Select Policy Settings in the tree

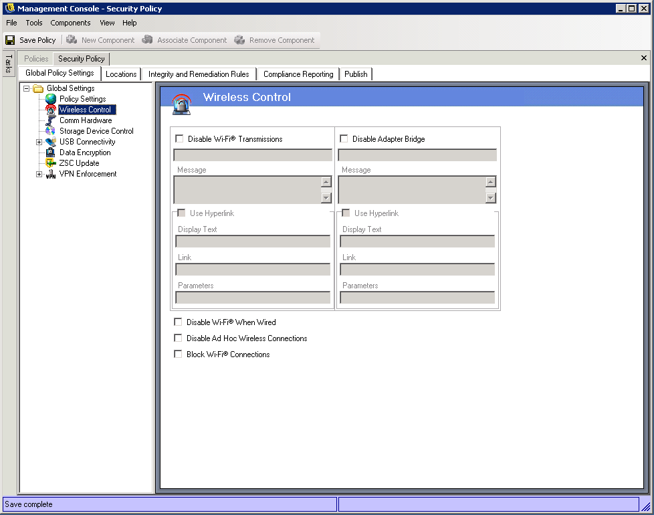pos(82,99)
